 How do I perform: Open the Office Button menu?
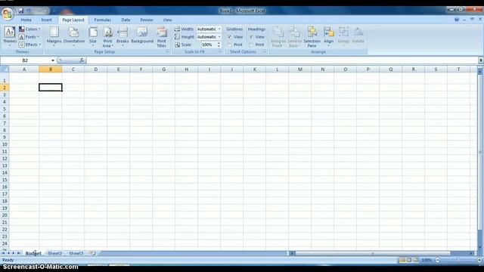click(7, 14)
